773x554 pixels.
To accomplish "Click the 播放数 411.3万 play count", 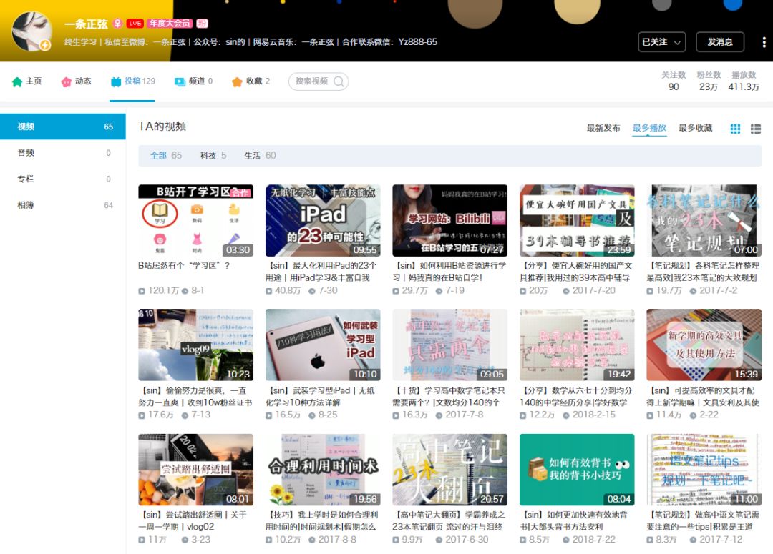I will (744, 81).
